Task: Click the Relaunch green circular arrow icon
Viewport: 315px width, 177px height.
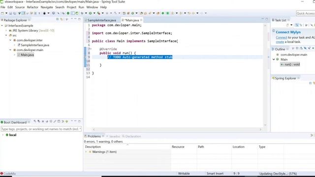Action: coord(77,13)
